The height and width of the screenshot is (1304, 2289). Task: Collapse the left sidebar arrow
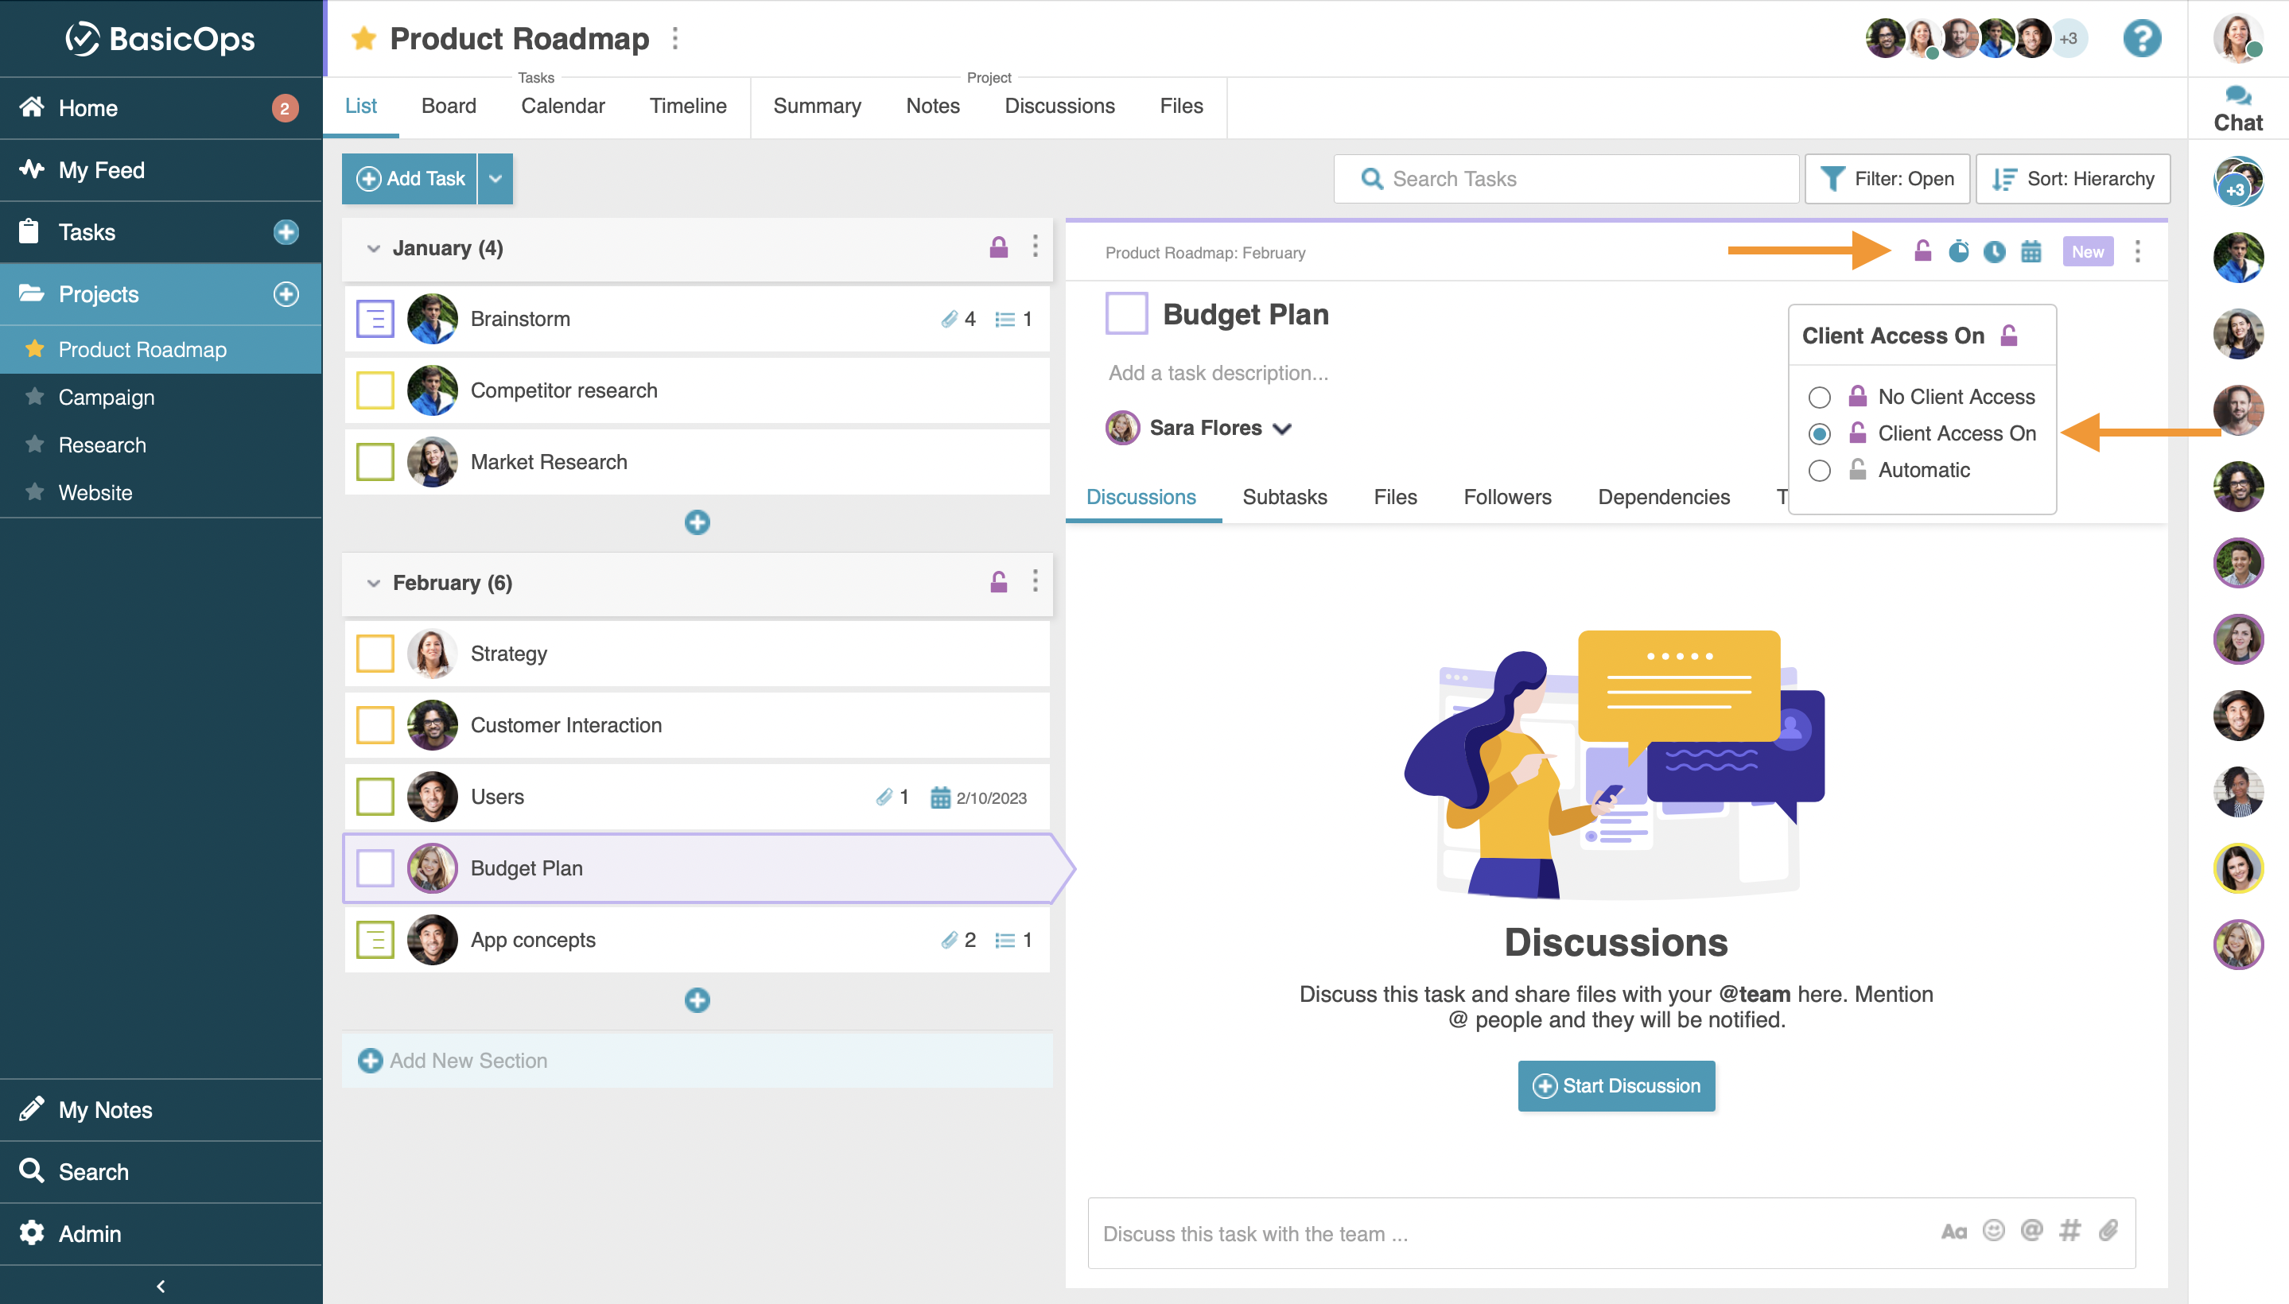click(x=161, y=1286)
